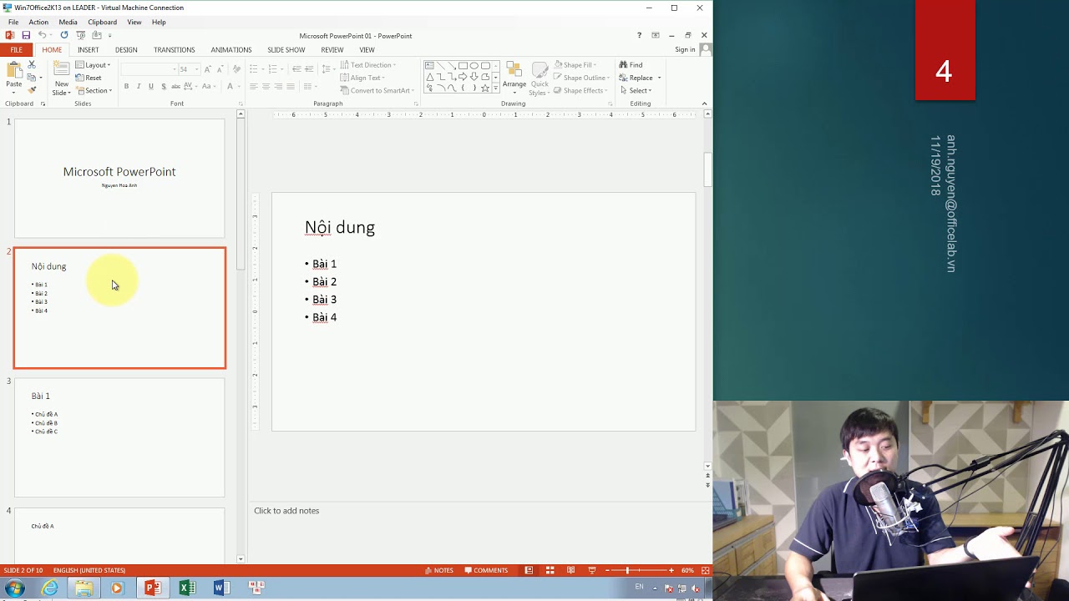Decrease font size with the small A
The width and height of the screenshot is (1069, 601).
[220, 69]
